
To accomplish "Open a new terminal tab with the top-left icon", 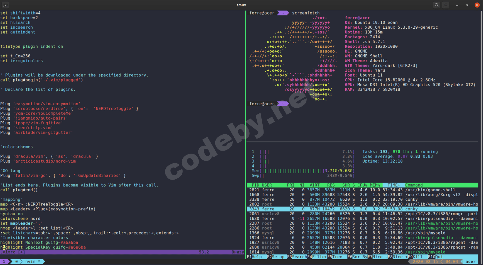I will click(5, 5).
